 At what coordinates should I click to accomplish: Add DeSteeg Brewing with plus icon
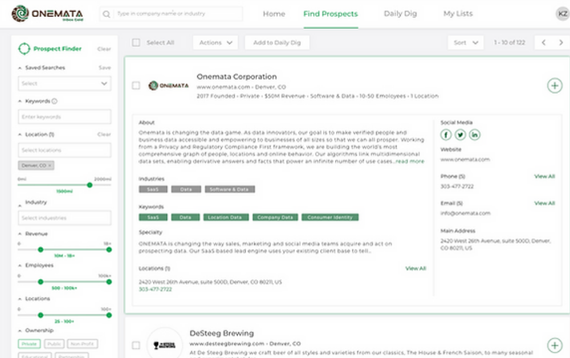[555, 345]
